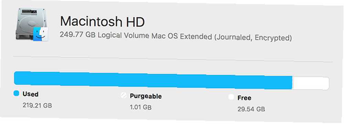Click the Free label
The image size is (344, 124).
point(244,98)
